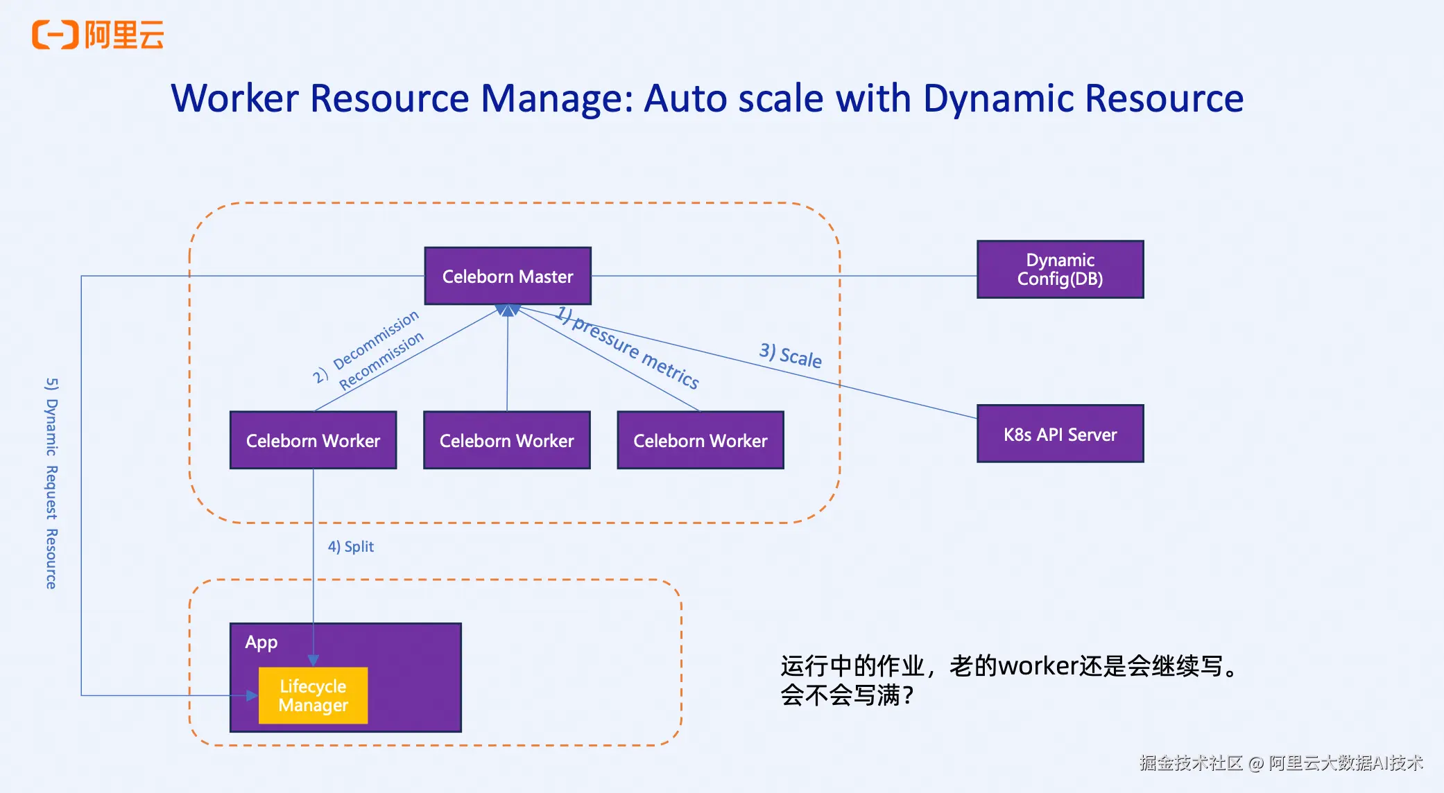Click the Dynamic Config(DB) box
This screenshot has height=793, width=1444.
[1060, 270]
